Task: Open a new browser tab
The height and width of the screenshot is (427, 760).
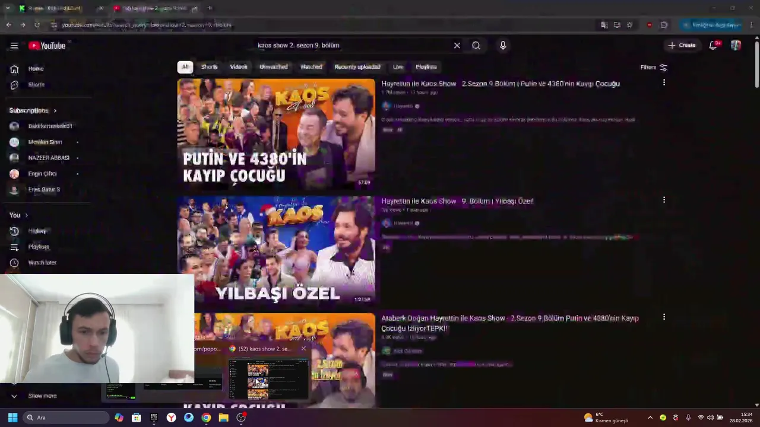Action: point(210,8)
